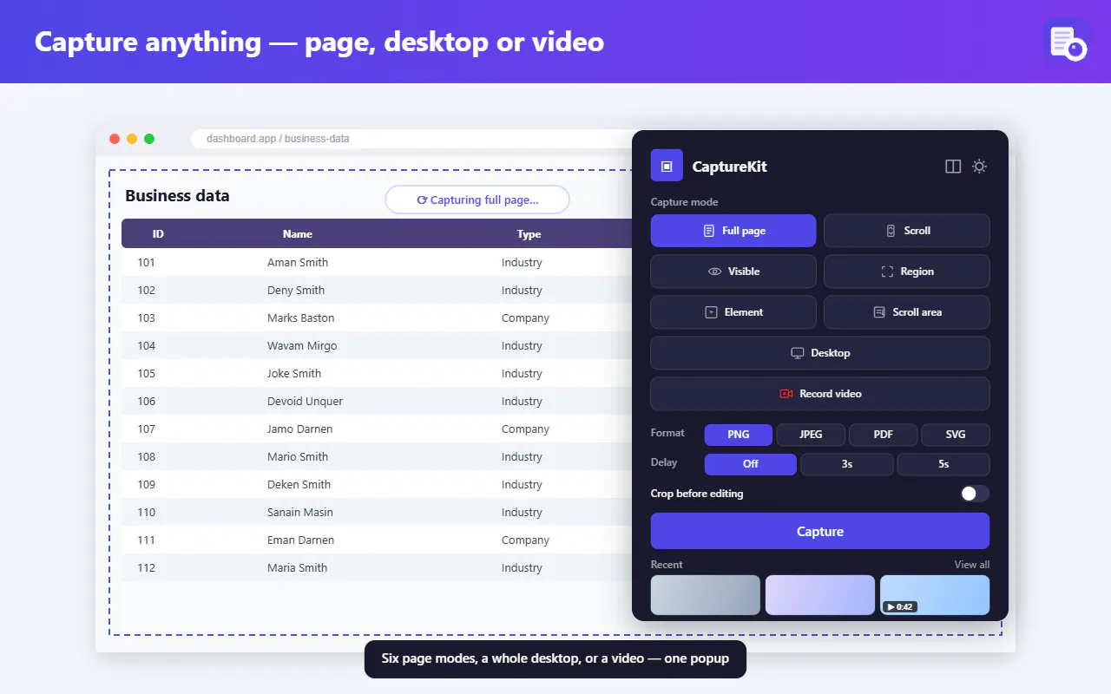
Task: Set format to JPEG
Action: pyautogui.click(x=811, y=435)
